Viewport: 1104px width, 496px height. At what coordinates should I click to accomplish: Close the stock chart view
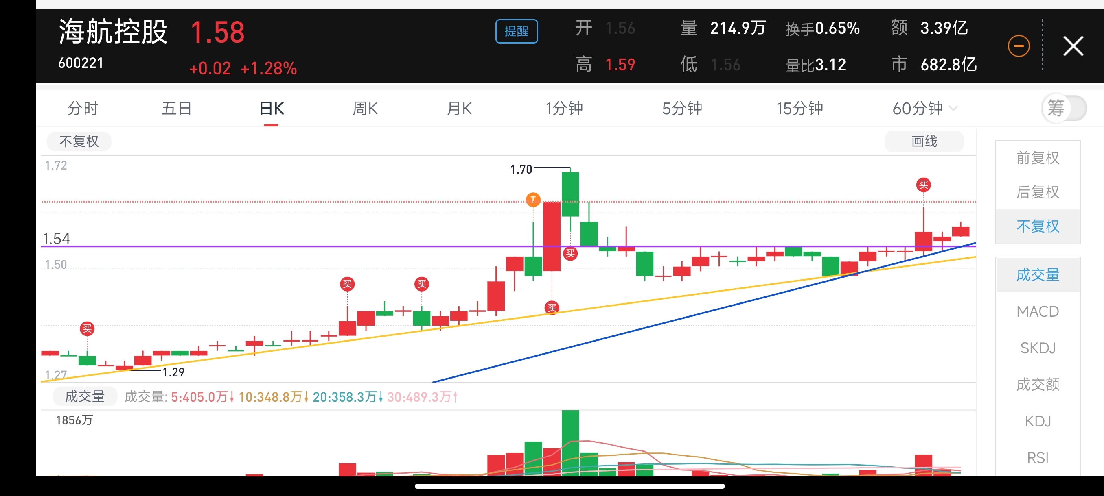pyautogui.click(x=1073, y=46)
